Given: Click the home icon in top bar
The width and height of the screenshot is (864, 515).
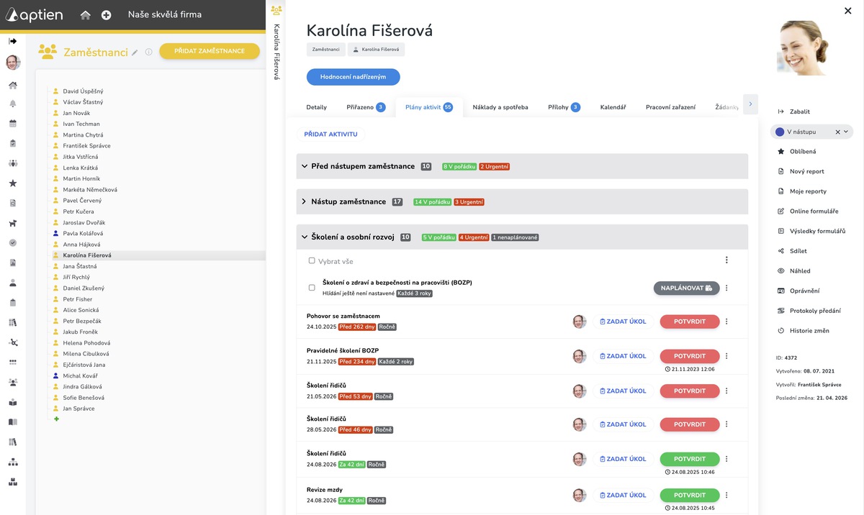Looking at the screenshot, I should pos(86,14).
